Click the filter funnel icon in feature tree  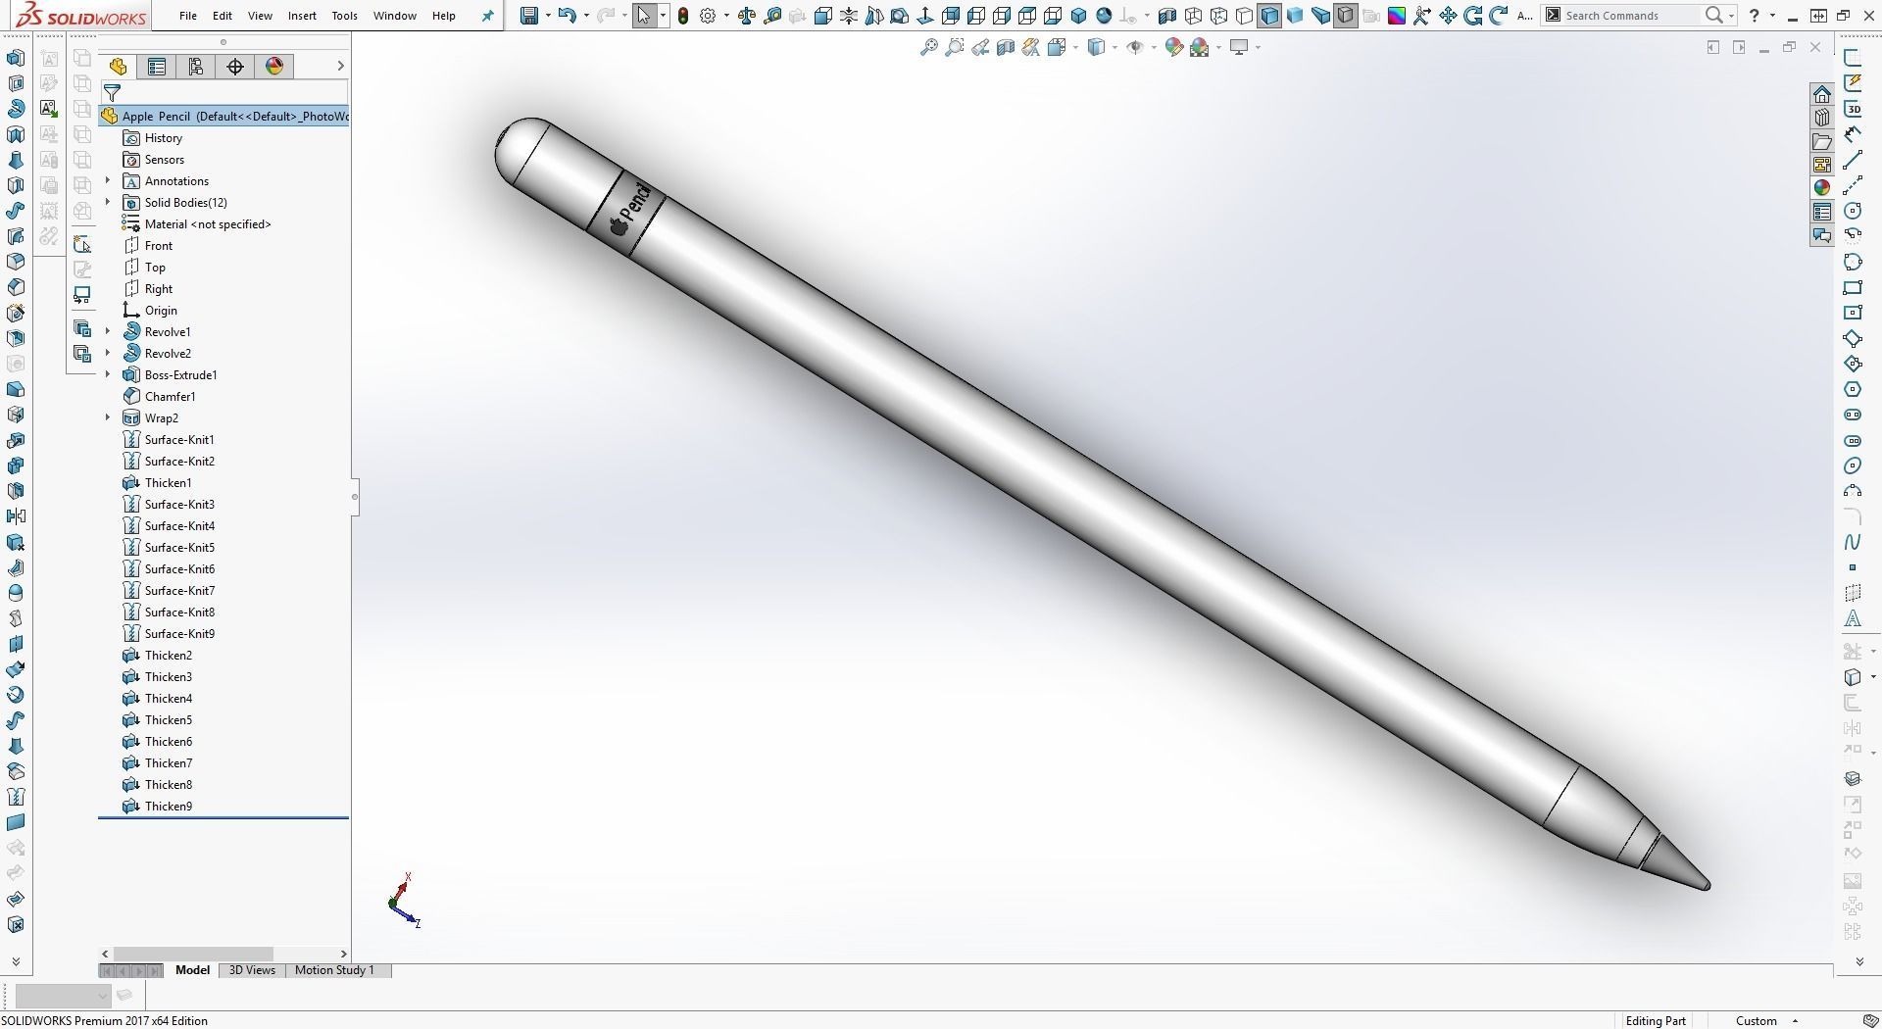click(x=112, y=93)
